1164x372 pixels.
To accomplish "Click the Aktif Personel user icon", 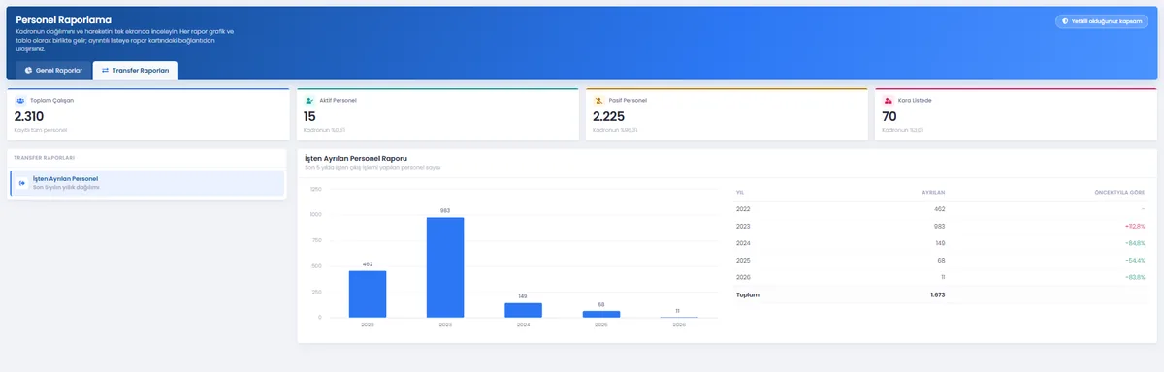I will click(x=309, y=100).
